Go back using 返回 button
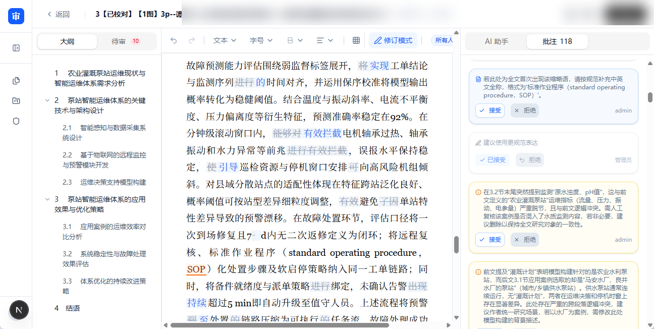The height and width of the screenshot is (329, 654). coord(59,14)
